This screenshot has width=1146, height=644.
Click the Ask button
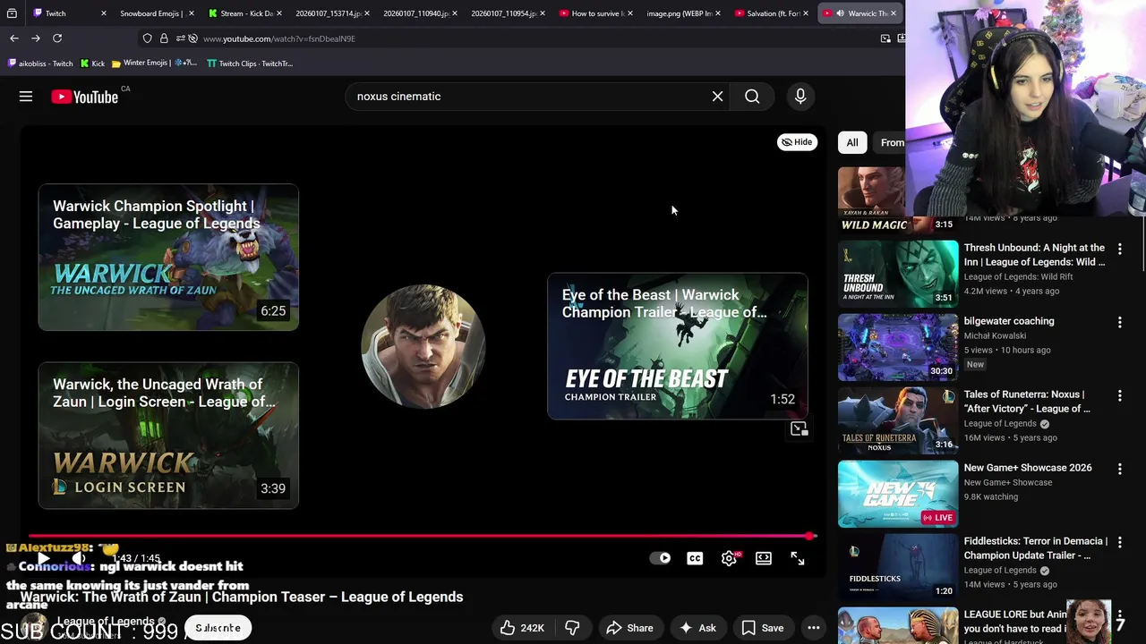pyautogui.click(x=697, y=628)
